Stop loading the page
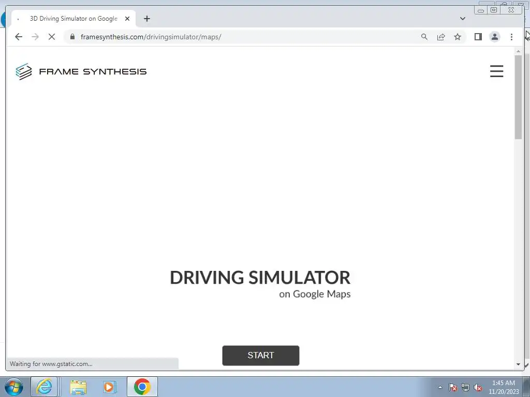530x397 pixels. (x=52, y=37)
